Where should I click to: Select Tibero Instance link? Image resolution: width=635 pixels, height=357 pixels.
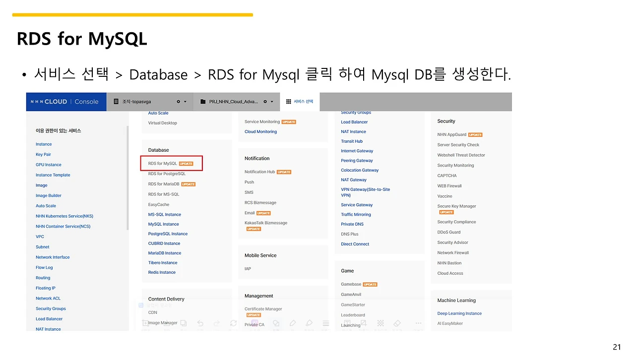tap(163, 263)
